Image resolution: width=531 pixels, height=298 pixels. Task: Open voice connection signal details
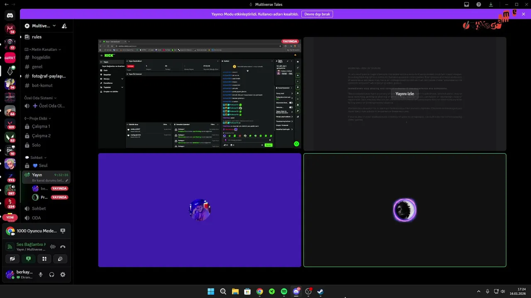click(x=10, y=247)
